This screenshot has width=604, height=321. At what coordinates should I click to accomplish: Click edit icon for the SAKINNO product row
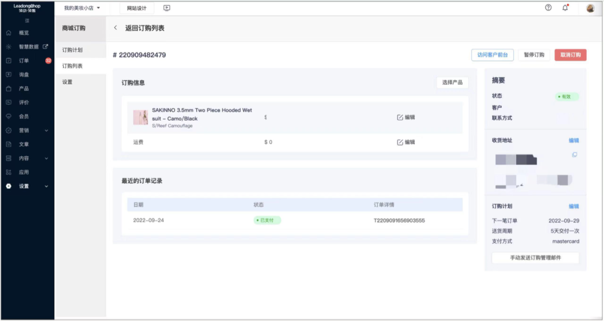tap(400, 117)
